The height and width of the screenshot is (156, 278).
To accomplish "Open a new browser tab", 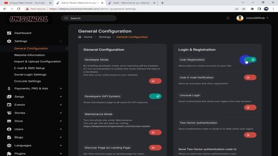I will click(x=162, y=3).
